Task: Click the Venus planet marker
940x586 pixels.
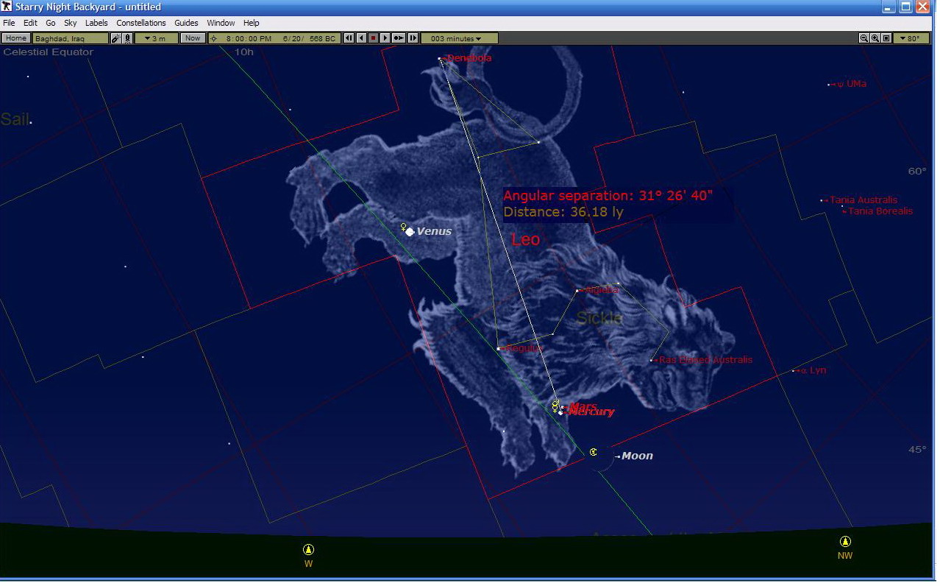Action: click(x=410, y=231)
